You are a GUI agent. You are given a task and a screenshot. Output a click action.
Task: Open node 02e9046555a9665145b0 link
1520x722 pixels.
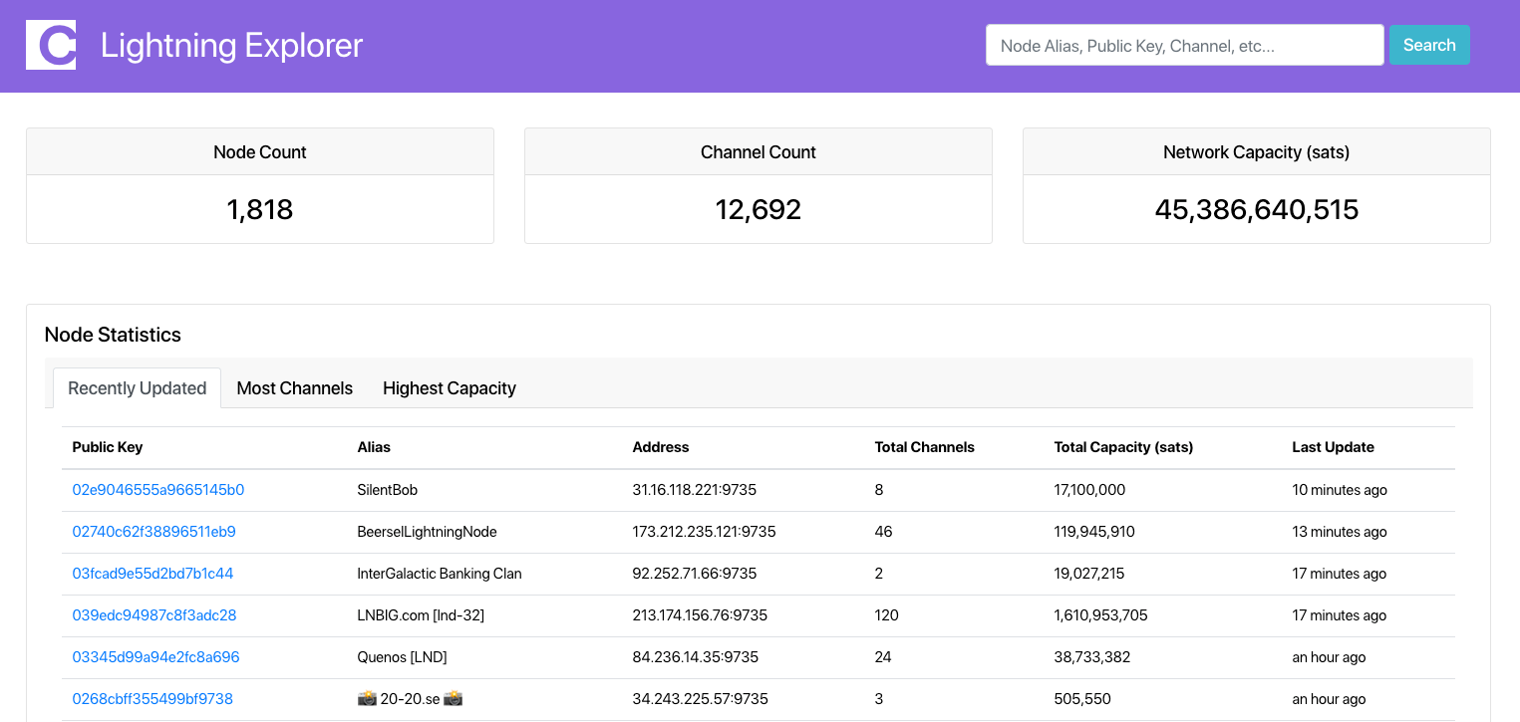point(158,490)
